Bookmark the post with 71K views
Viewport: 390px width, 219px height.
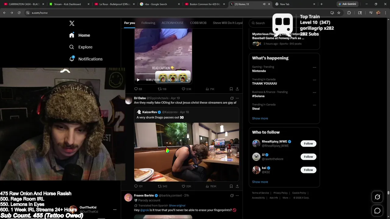[231, 89]
